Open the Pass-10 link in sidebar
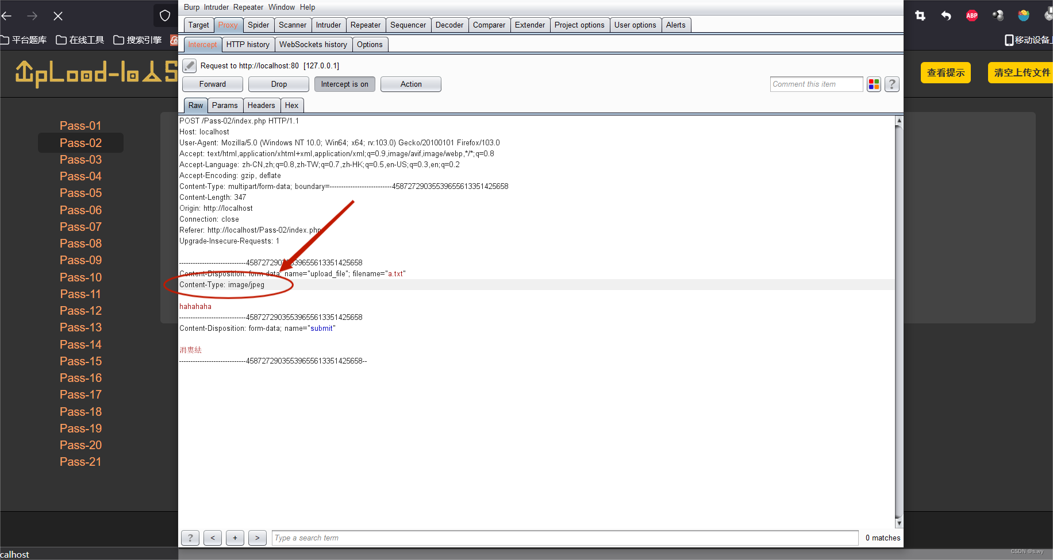 [x=80, y=277]
